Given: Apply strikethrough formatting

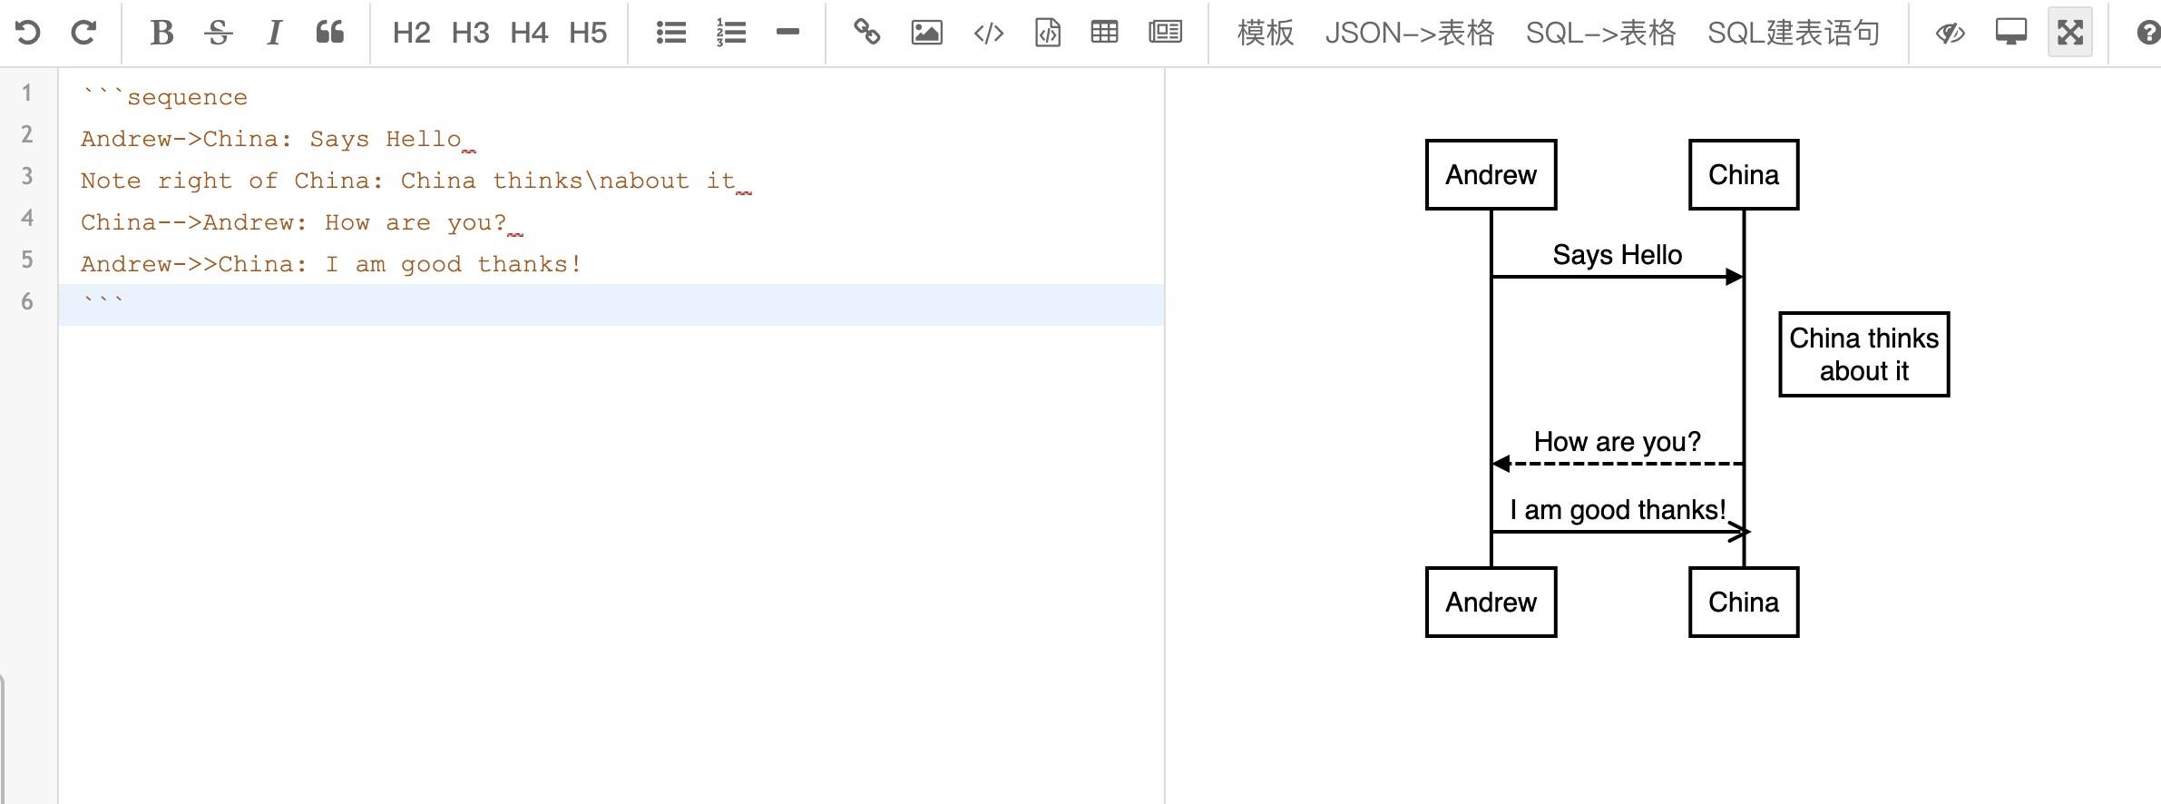Looking at the screenshot, I should (x=218, y=33).
